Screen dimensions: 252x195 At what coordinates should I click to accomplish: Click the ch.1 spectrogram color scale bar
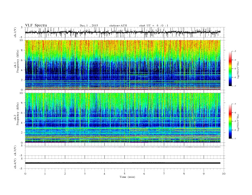tap(230, 69)
